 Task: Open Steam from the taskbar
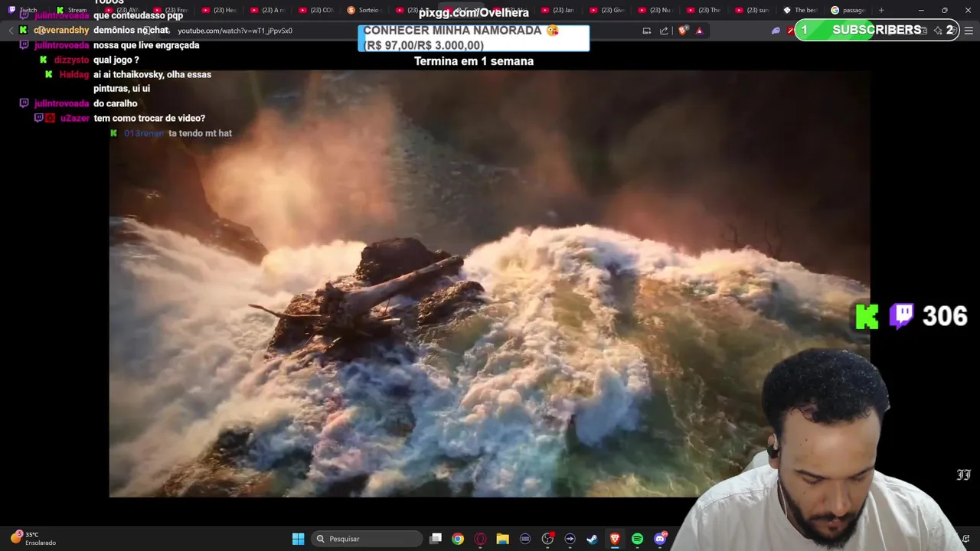point(592,539)
